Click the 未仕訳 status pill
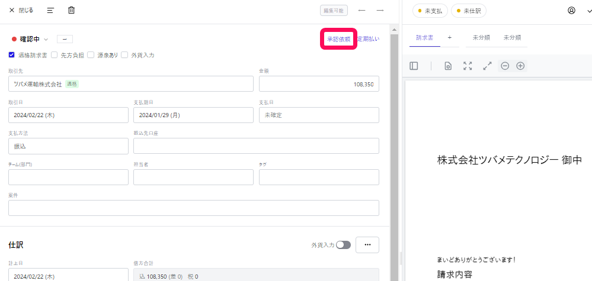Image resolution: width=592 pixels, height=281 pixels. (x=469, y=11)
